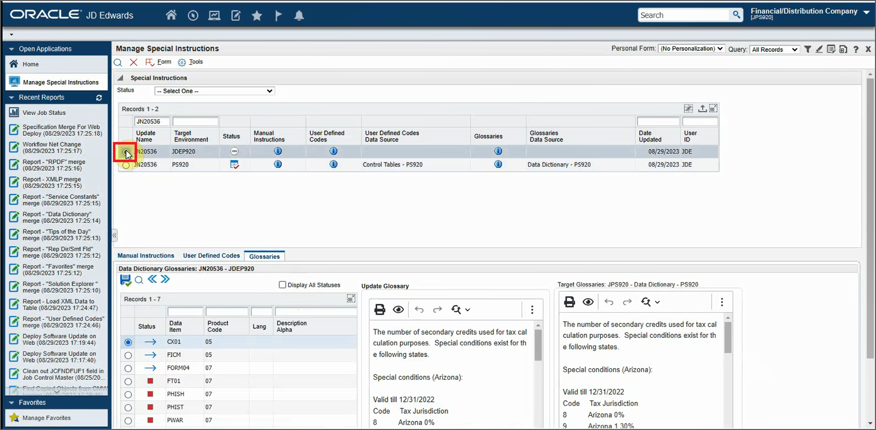Click Glossaries info icon in PS920 row

(498, 164)
